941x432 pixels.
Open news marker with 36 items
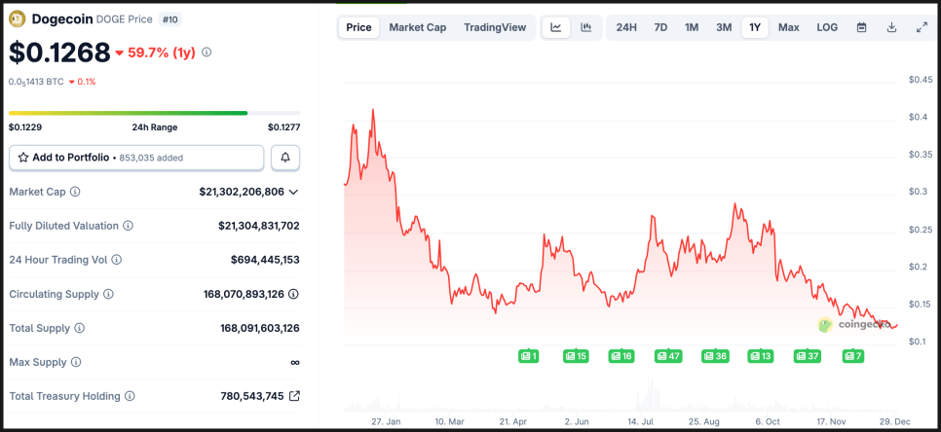pyautogui.click(x=715, y=356)
